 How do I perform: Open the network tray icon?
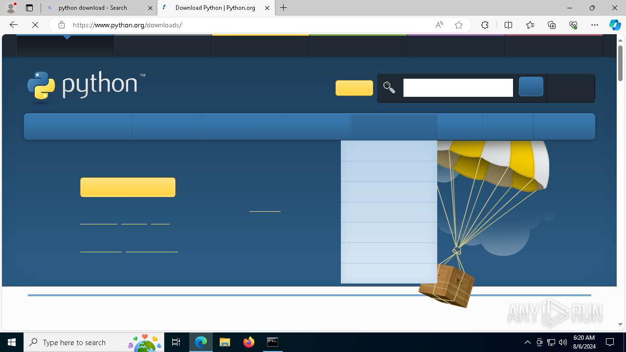(x=551, y=342)
